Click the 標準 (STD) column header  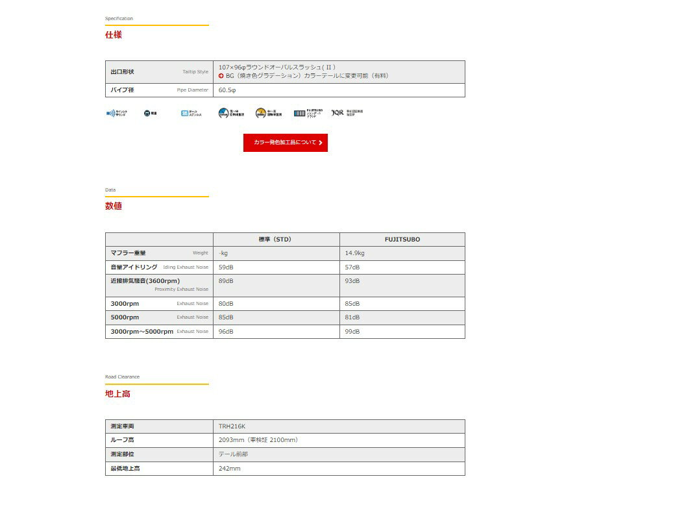pos(275,240)
